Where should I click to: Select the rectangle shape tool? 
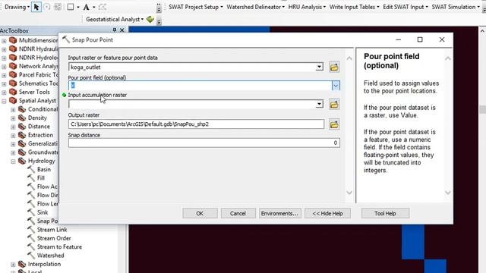click(x=71, y=7)
